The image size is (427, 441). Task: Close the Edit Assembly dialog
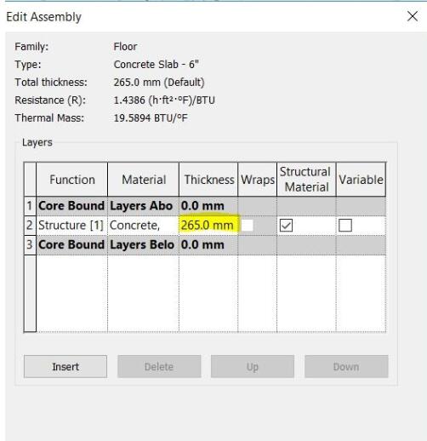pyautogui.click(x=413, y=16)
